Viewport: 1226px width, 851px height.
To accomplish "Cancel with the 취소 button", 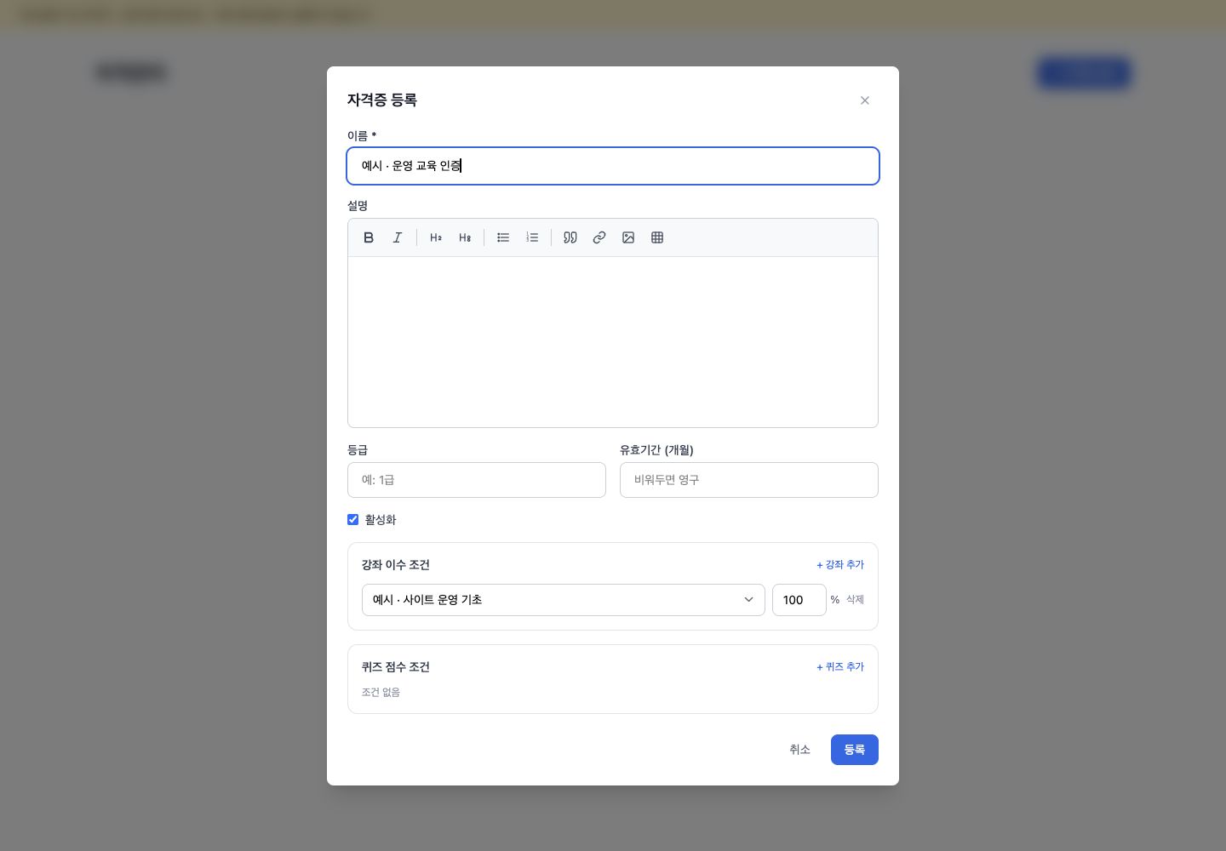I will [799, 750].
